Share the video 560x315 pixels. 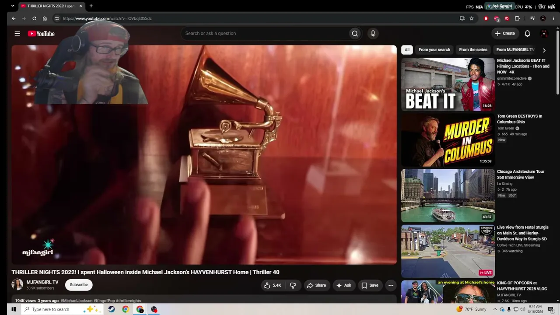coord(316,285)
